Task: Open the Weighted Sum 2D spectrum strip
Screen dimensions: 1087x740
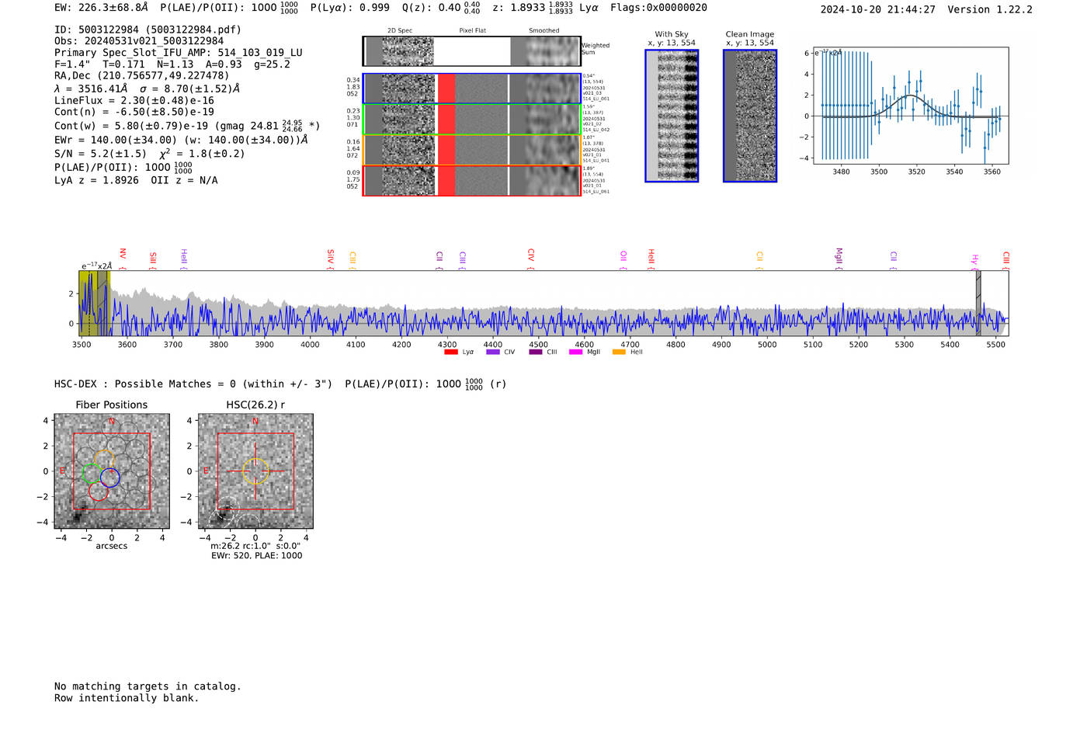Action: click(472, 51)
